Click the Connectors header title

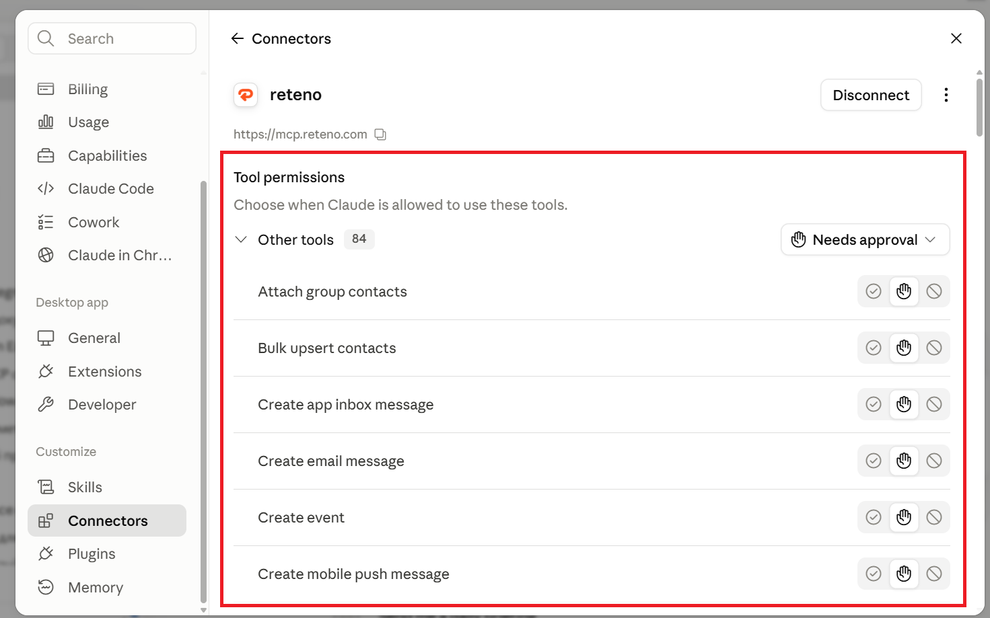(x=291, y=38)
